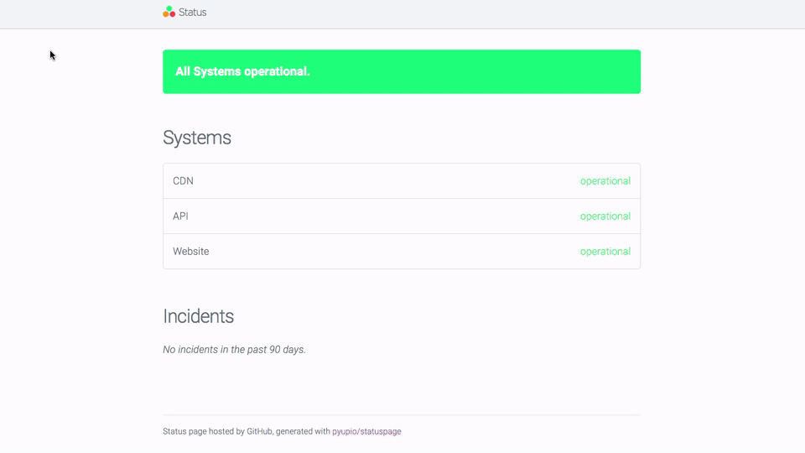This screenshot has width=805, height=453.
Task: Open the Status title in header
Action: click(x=193, y=13)
